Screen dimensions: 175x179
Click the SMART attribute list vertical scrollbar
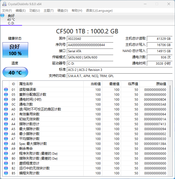click(170, 111)
